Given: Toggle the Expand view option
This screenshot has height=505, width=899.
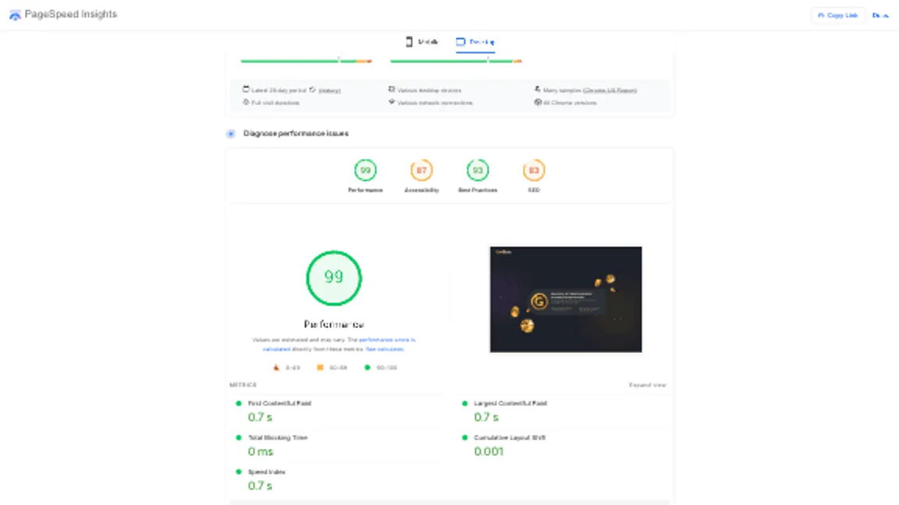Looking at the screenshot, I should click(x=647, y=385).
